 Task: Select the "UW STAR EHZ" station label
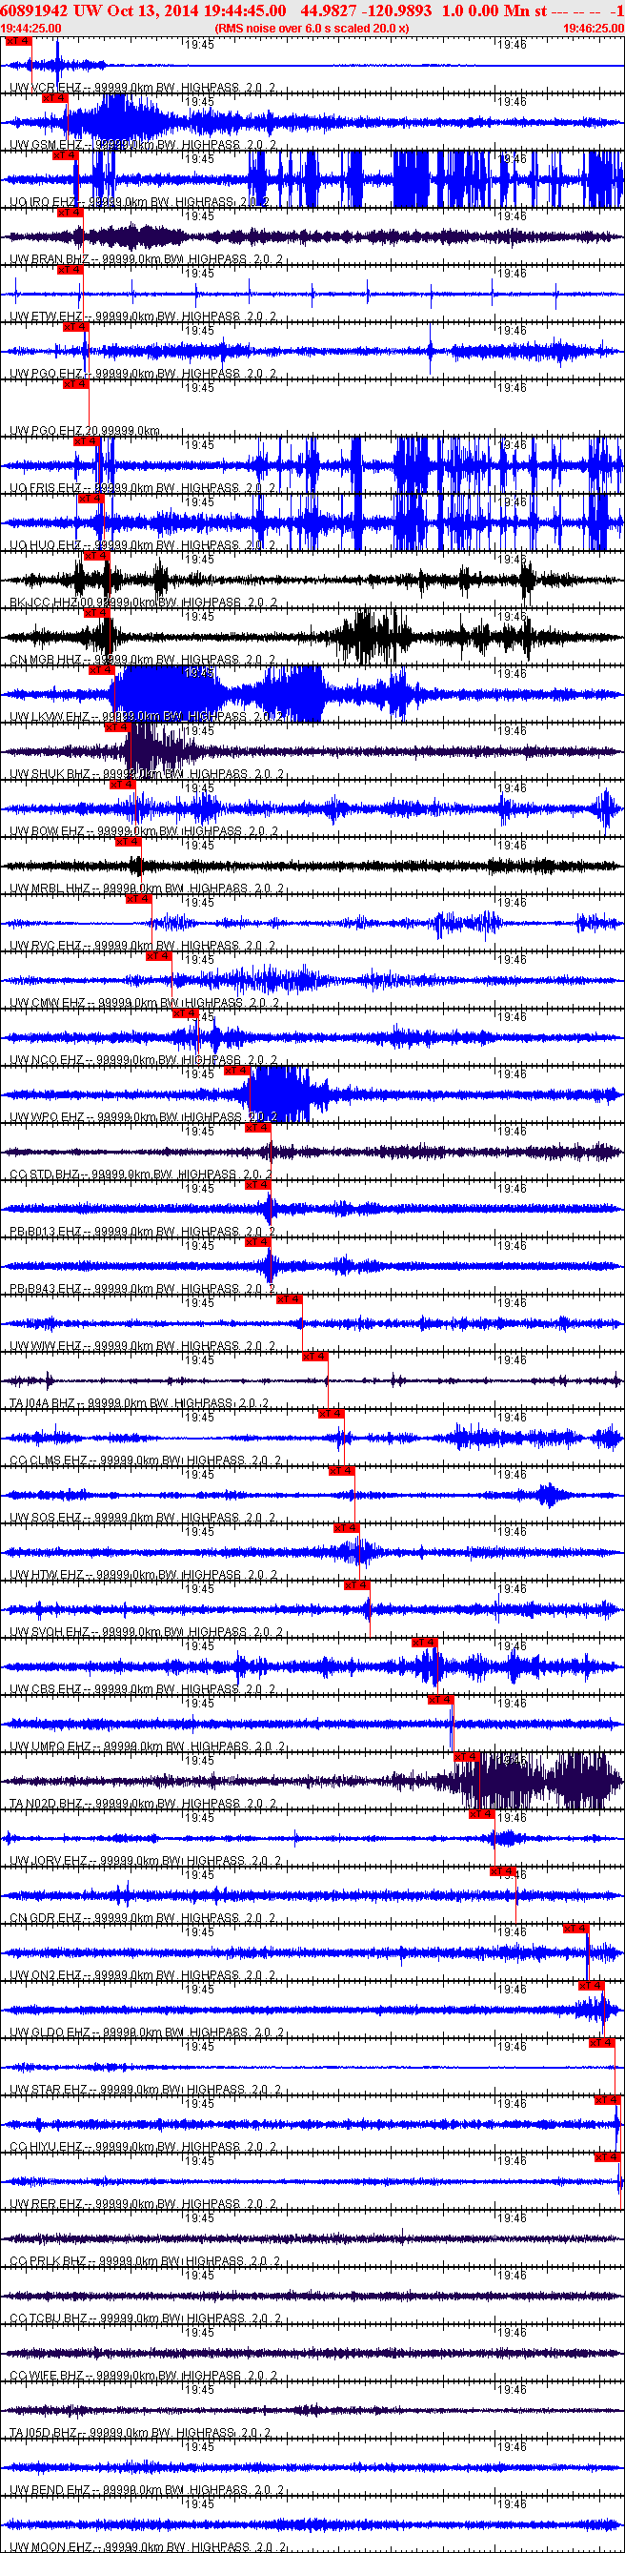50,2092
